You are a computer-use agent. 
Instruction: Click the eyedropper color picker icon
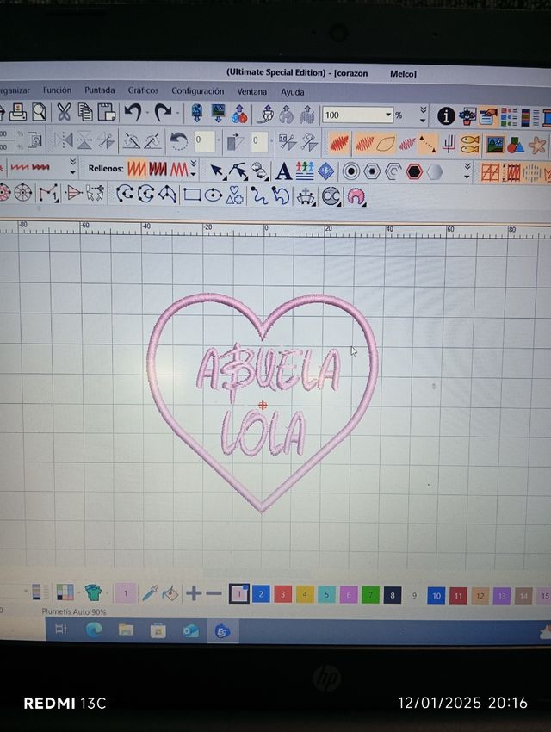point(150,592)
